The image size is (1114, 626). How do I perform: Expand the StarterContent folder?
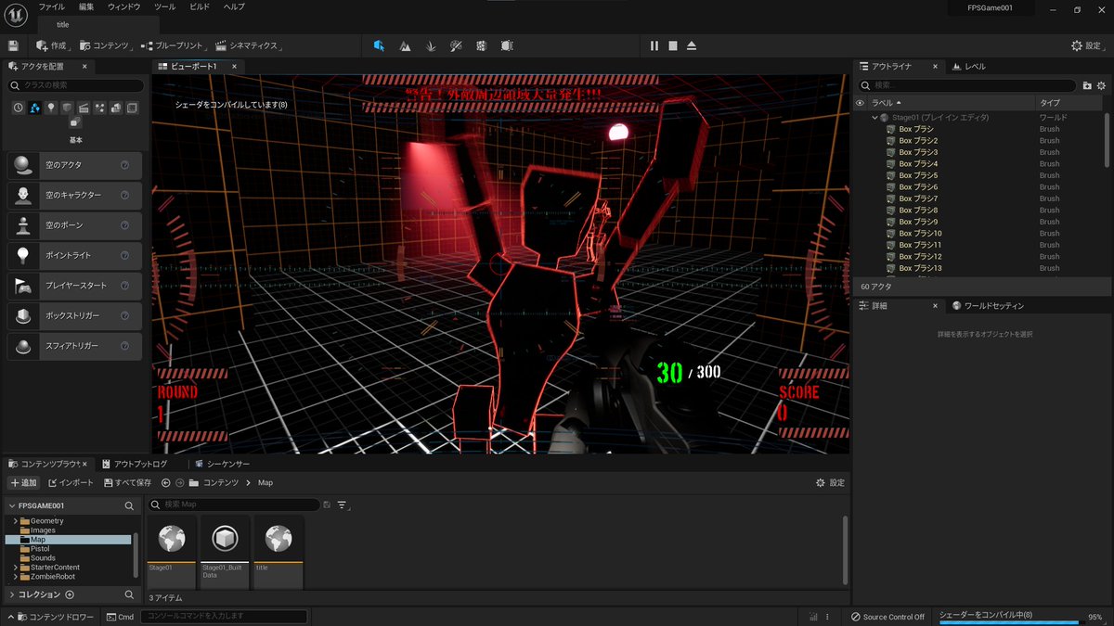(14, 568)
